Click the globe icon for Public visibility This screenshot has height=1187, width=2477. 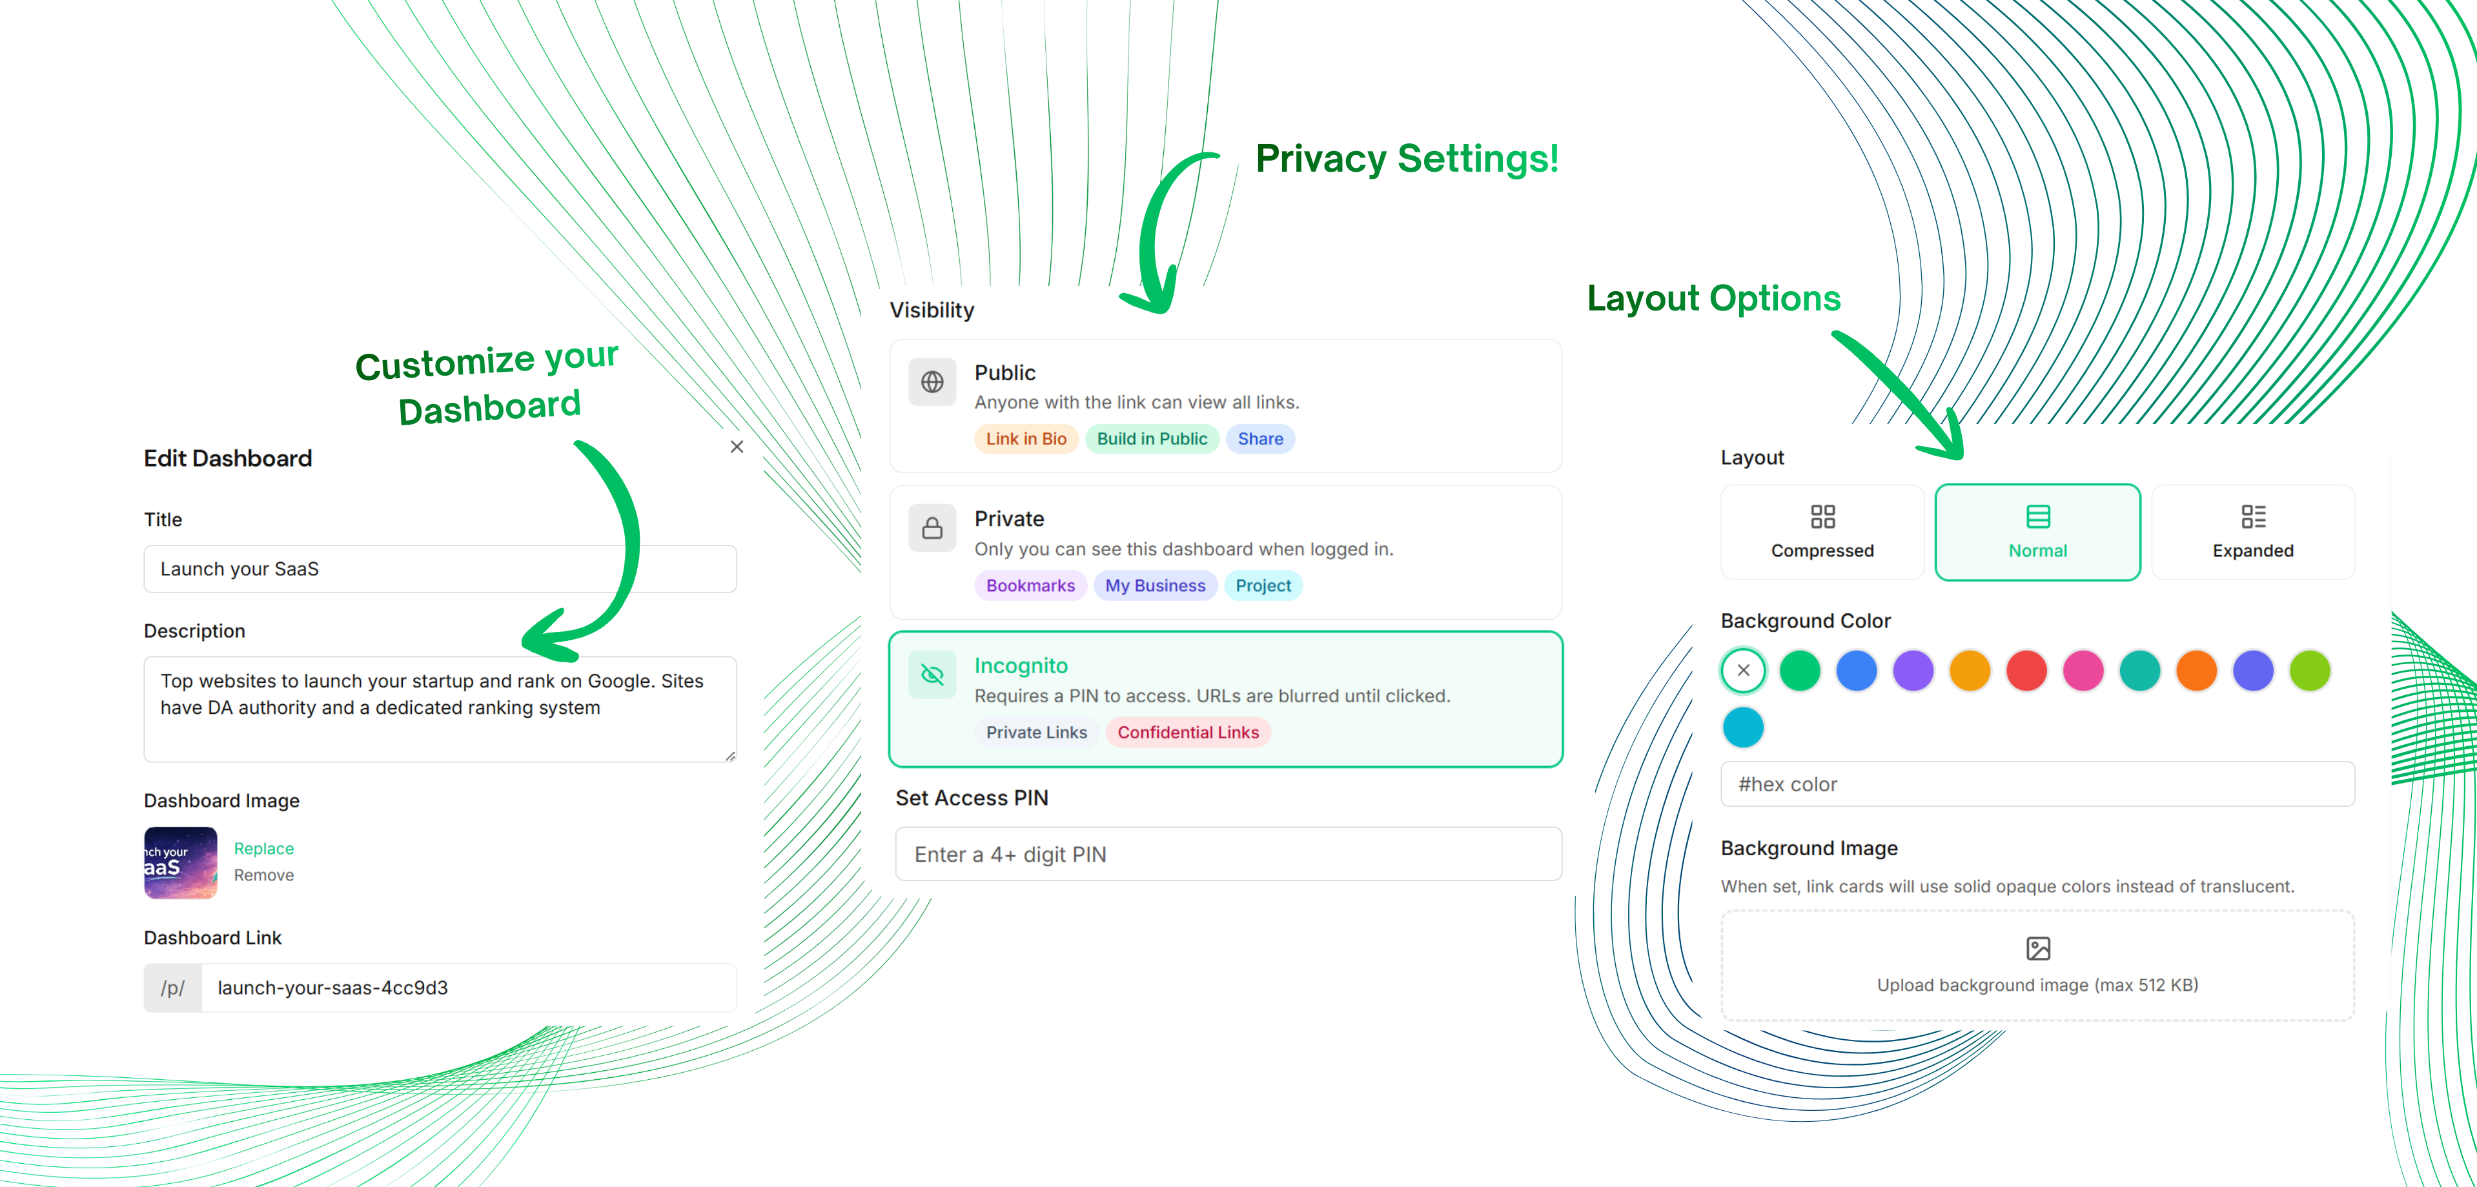click(x=932, y=381)
